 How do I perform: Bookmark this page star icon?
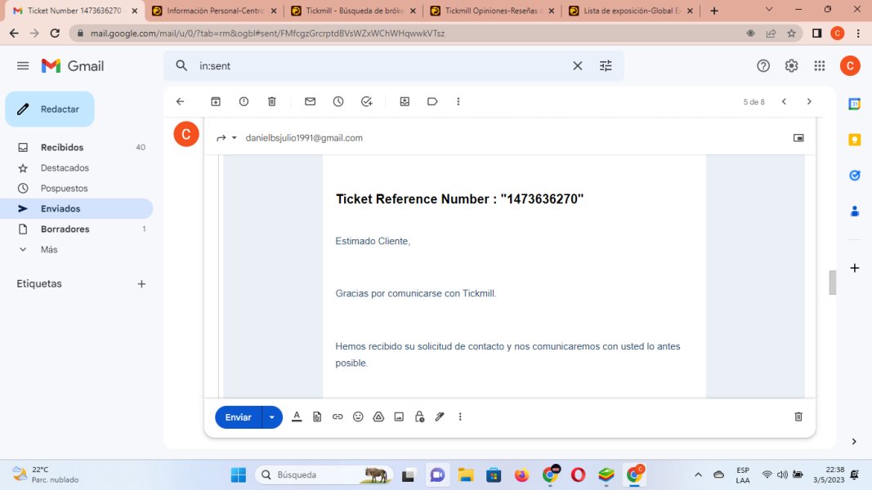(791, 33)
